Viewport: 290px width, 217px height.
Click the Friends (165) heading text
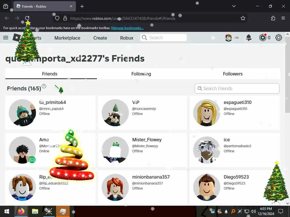click(24, 88)
